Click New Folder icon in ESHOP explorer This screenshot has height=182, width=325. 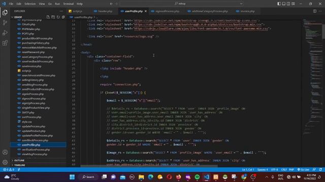tap(53, 17)
